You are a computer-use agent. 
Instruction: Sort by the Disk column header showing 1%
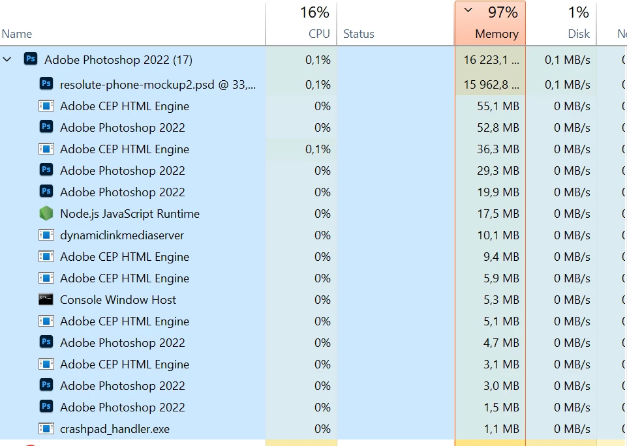[561, 23]
